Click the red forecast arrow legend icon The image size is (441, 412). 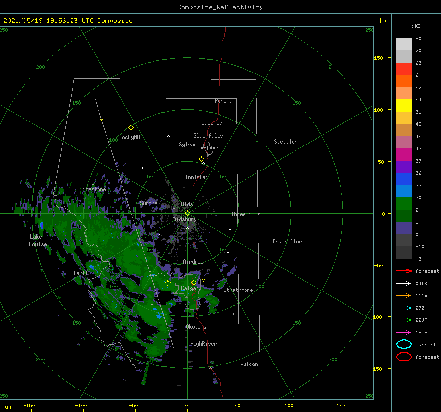[x=404, y=271]
